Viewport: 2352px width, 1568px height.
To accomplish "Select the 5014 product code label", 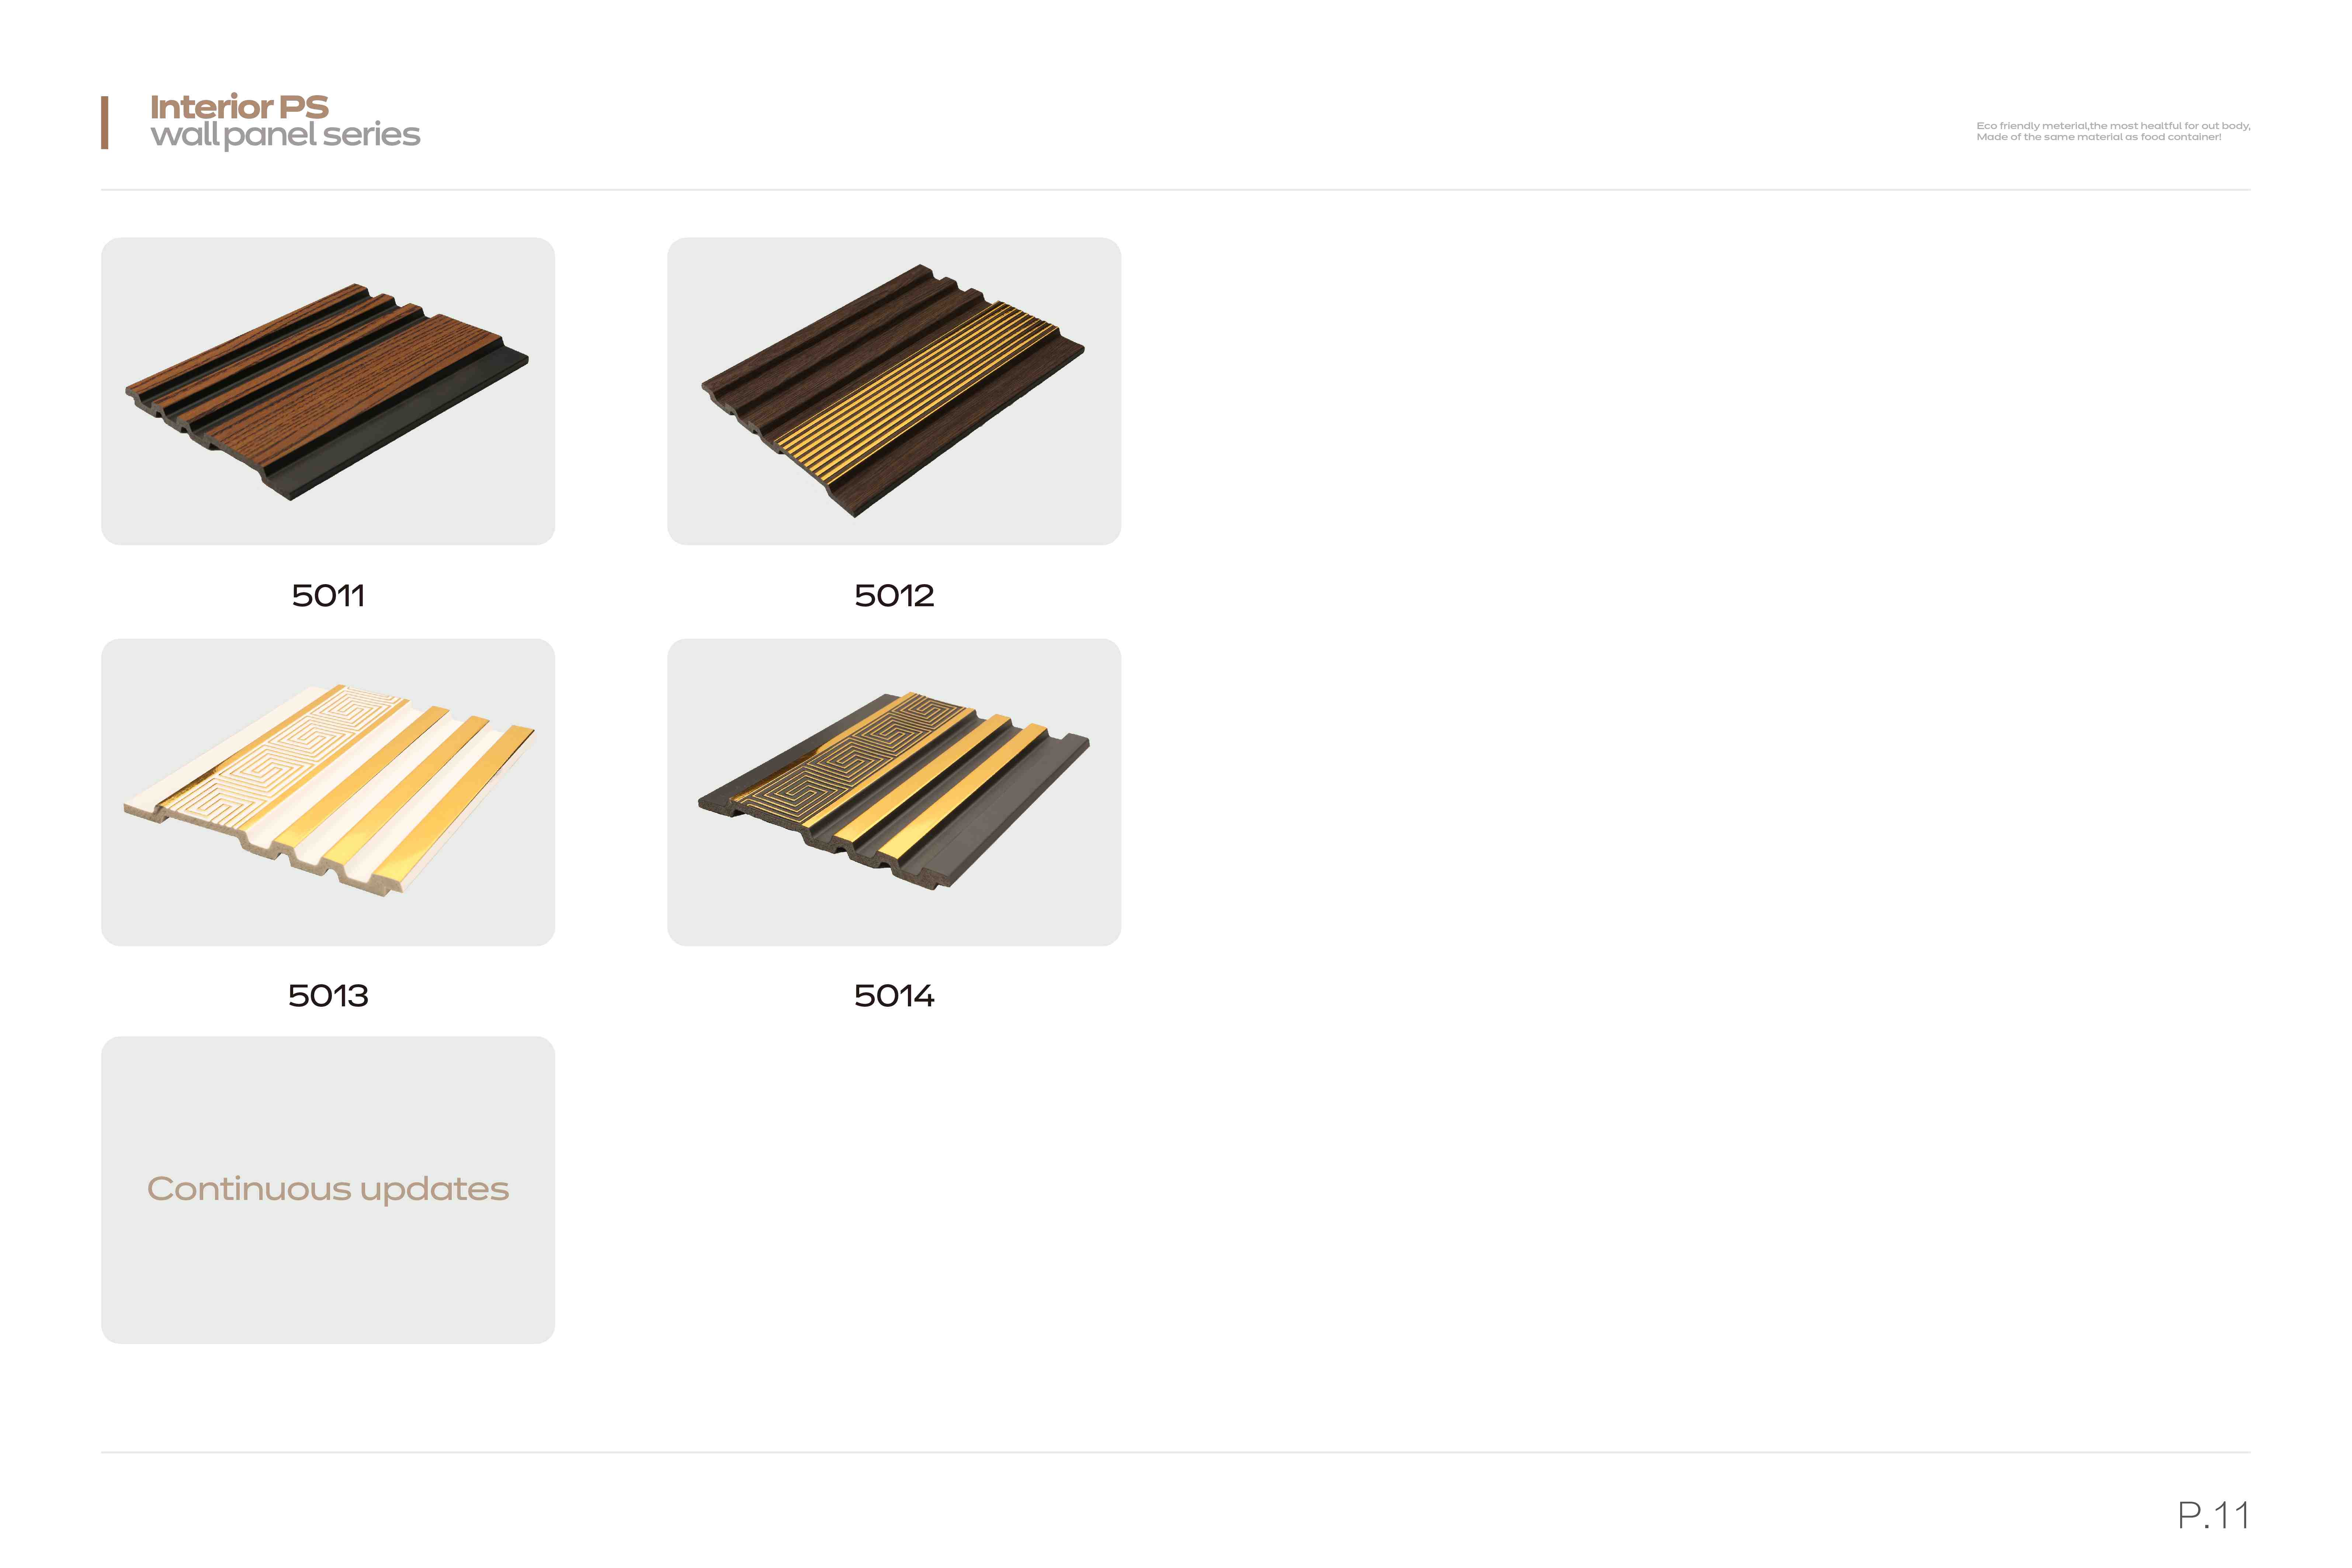I will tap(894, 996).
